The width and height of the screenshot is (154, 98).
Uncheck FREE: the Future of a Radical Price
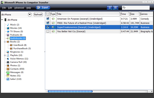[x=48, y=23]
